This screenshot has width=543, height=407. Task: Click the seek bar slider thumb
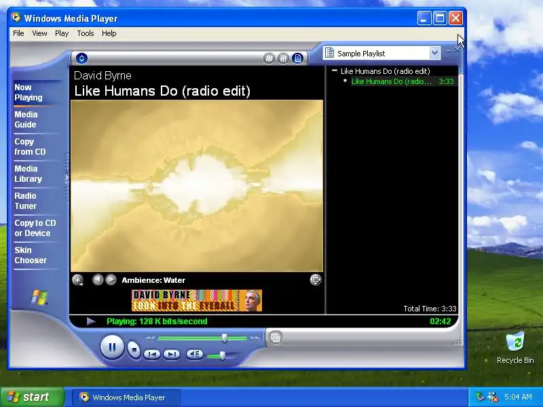225,338
